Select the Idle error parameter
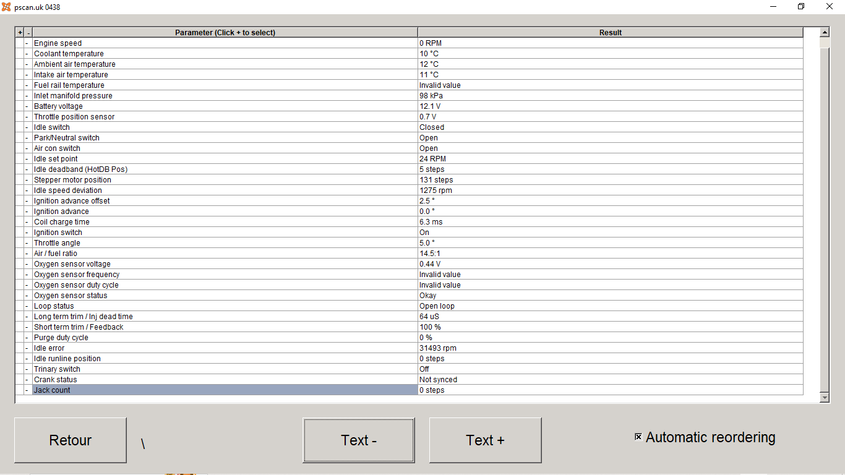Screen dimensions: 845x475 (x=225, y=348)
